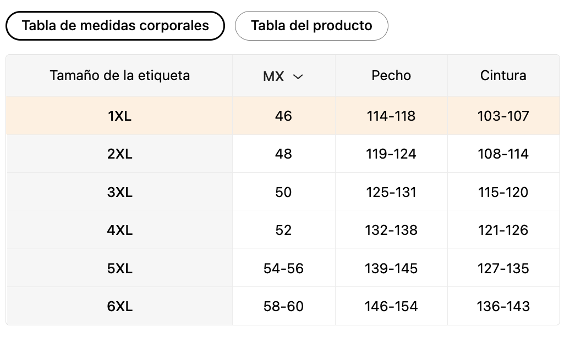Select the 3XL size label
Image resolution: width=570 pixels, height=338 pixels.
(119, 192)
